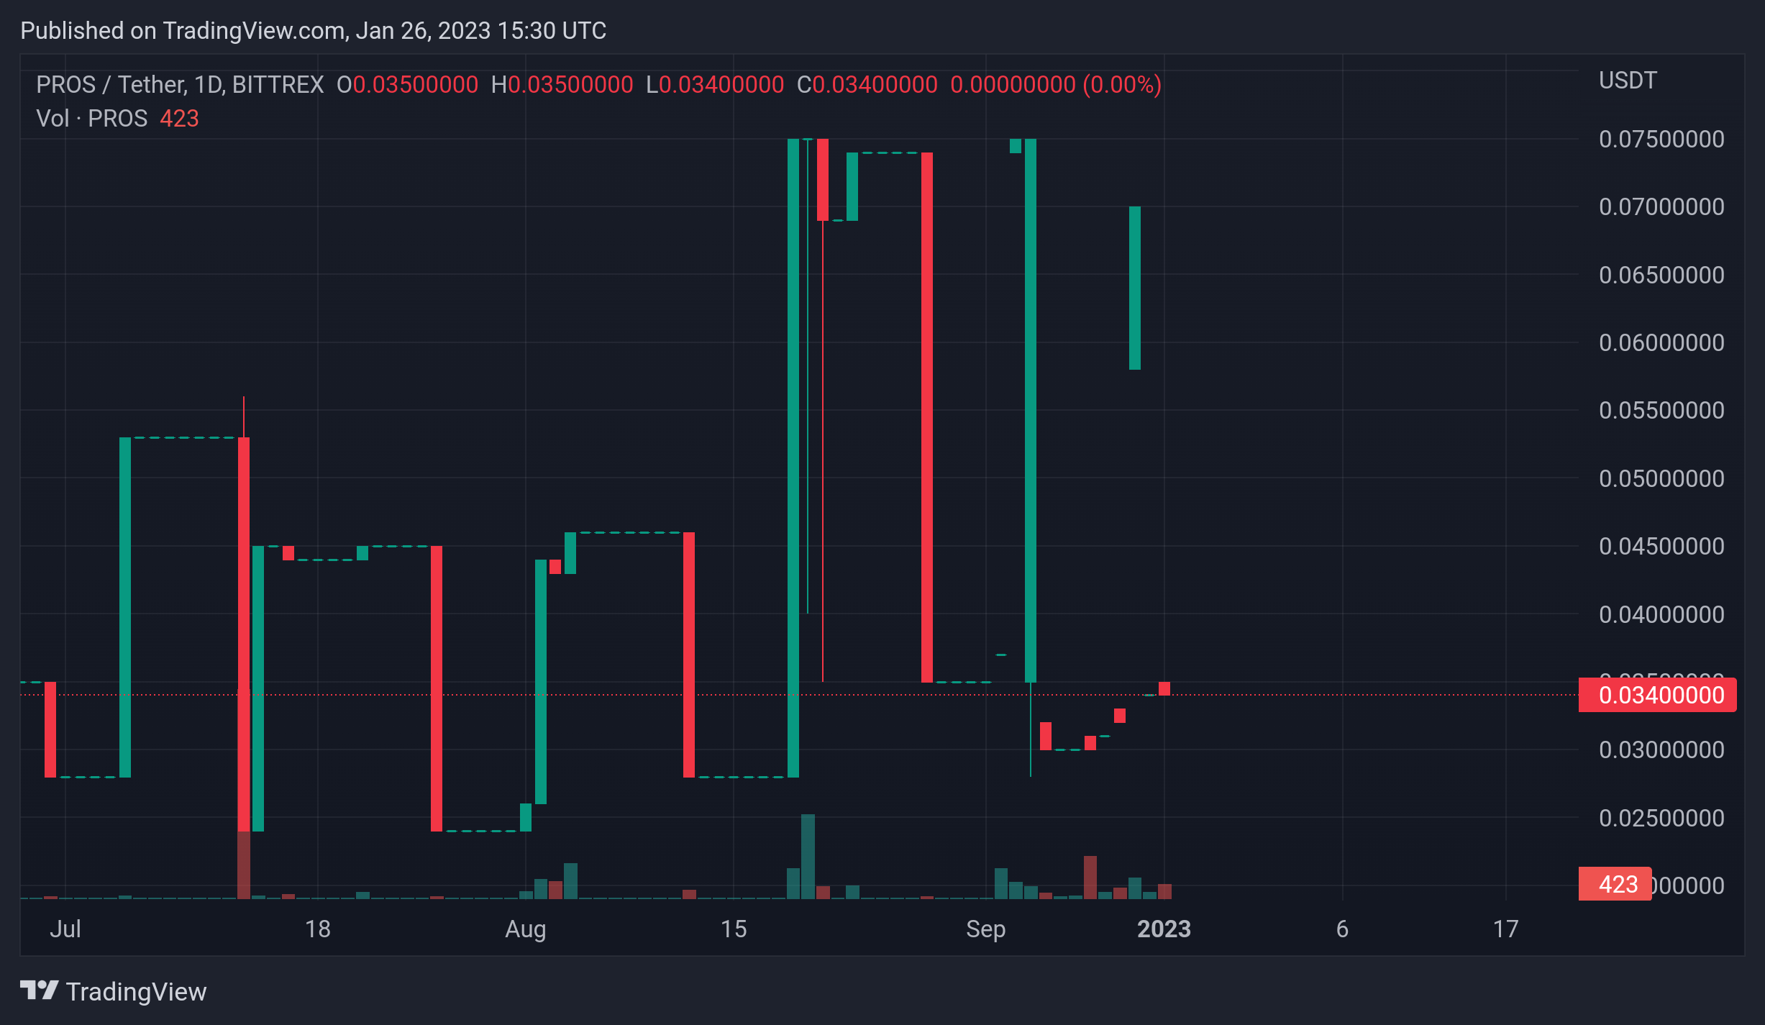Click the 15 label on time axis
The height and width of the screenshot is (1025, 1765).
734,929
